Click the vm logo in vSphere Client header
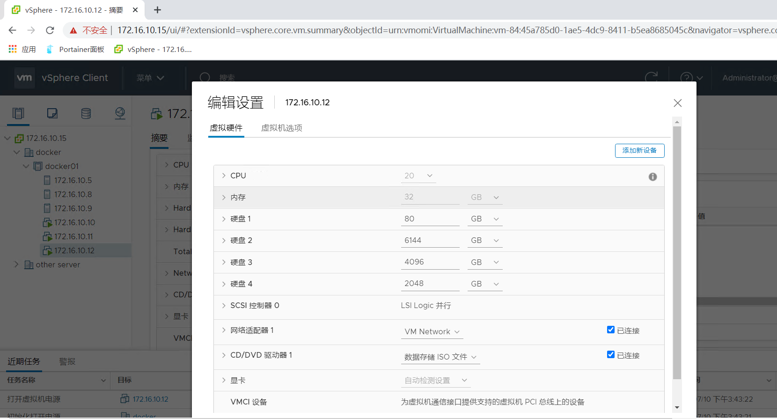 [x=24, y=78]
